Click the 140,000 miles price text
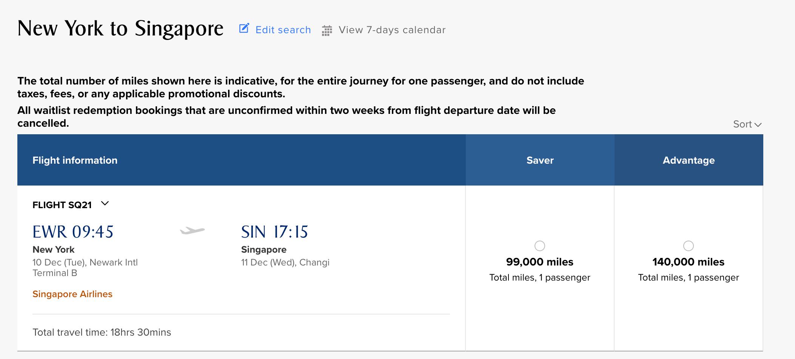This screenshot has width=795, height=359. pos(689,262)
